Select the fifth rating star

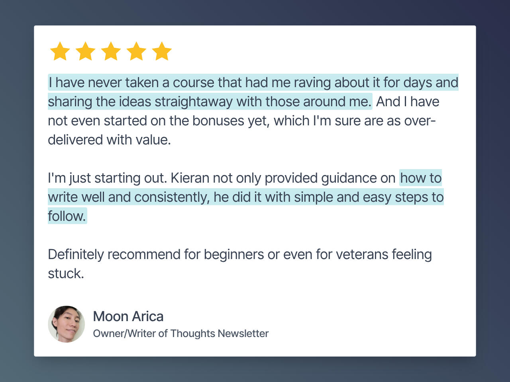(x=162, y=51)
